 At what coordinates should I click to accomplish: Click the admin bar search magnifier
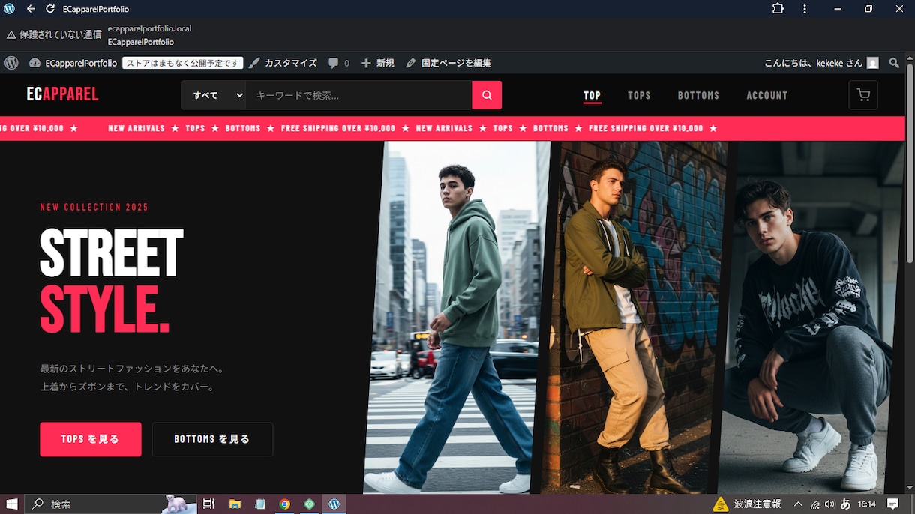[894, 63]
